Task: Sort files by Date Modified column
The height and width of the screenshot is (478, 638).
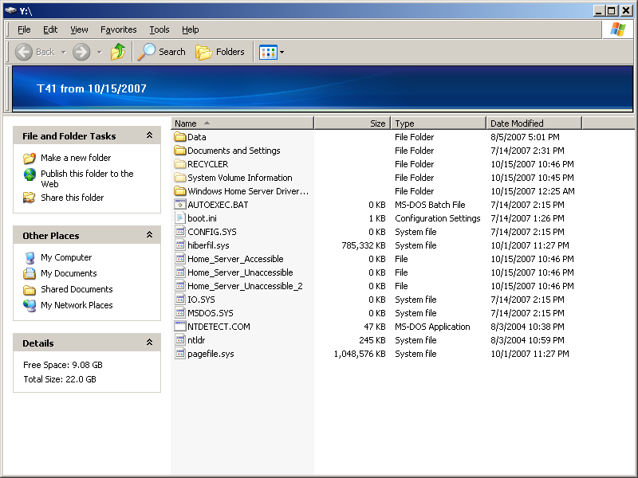Action: (534, 123)
